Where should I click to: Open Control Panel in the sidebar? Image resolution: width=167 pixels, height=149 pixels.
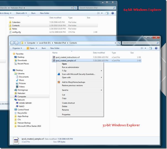(23, 110)
